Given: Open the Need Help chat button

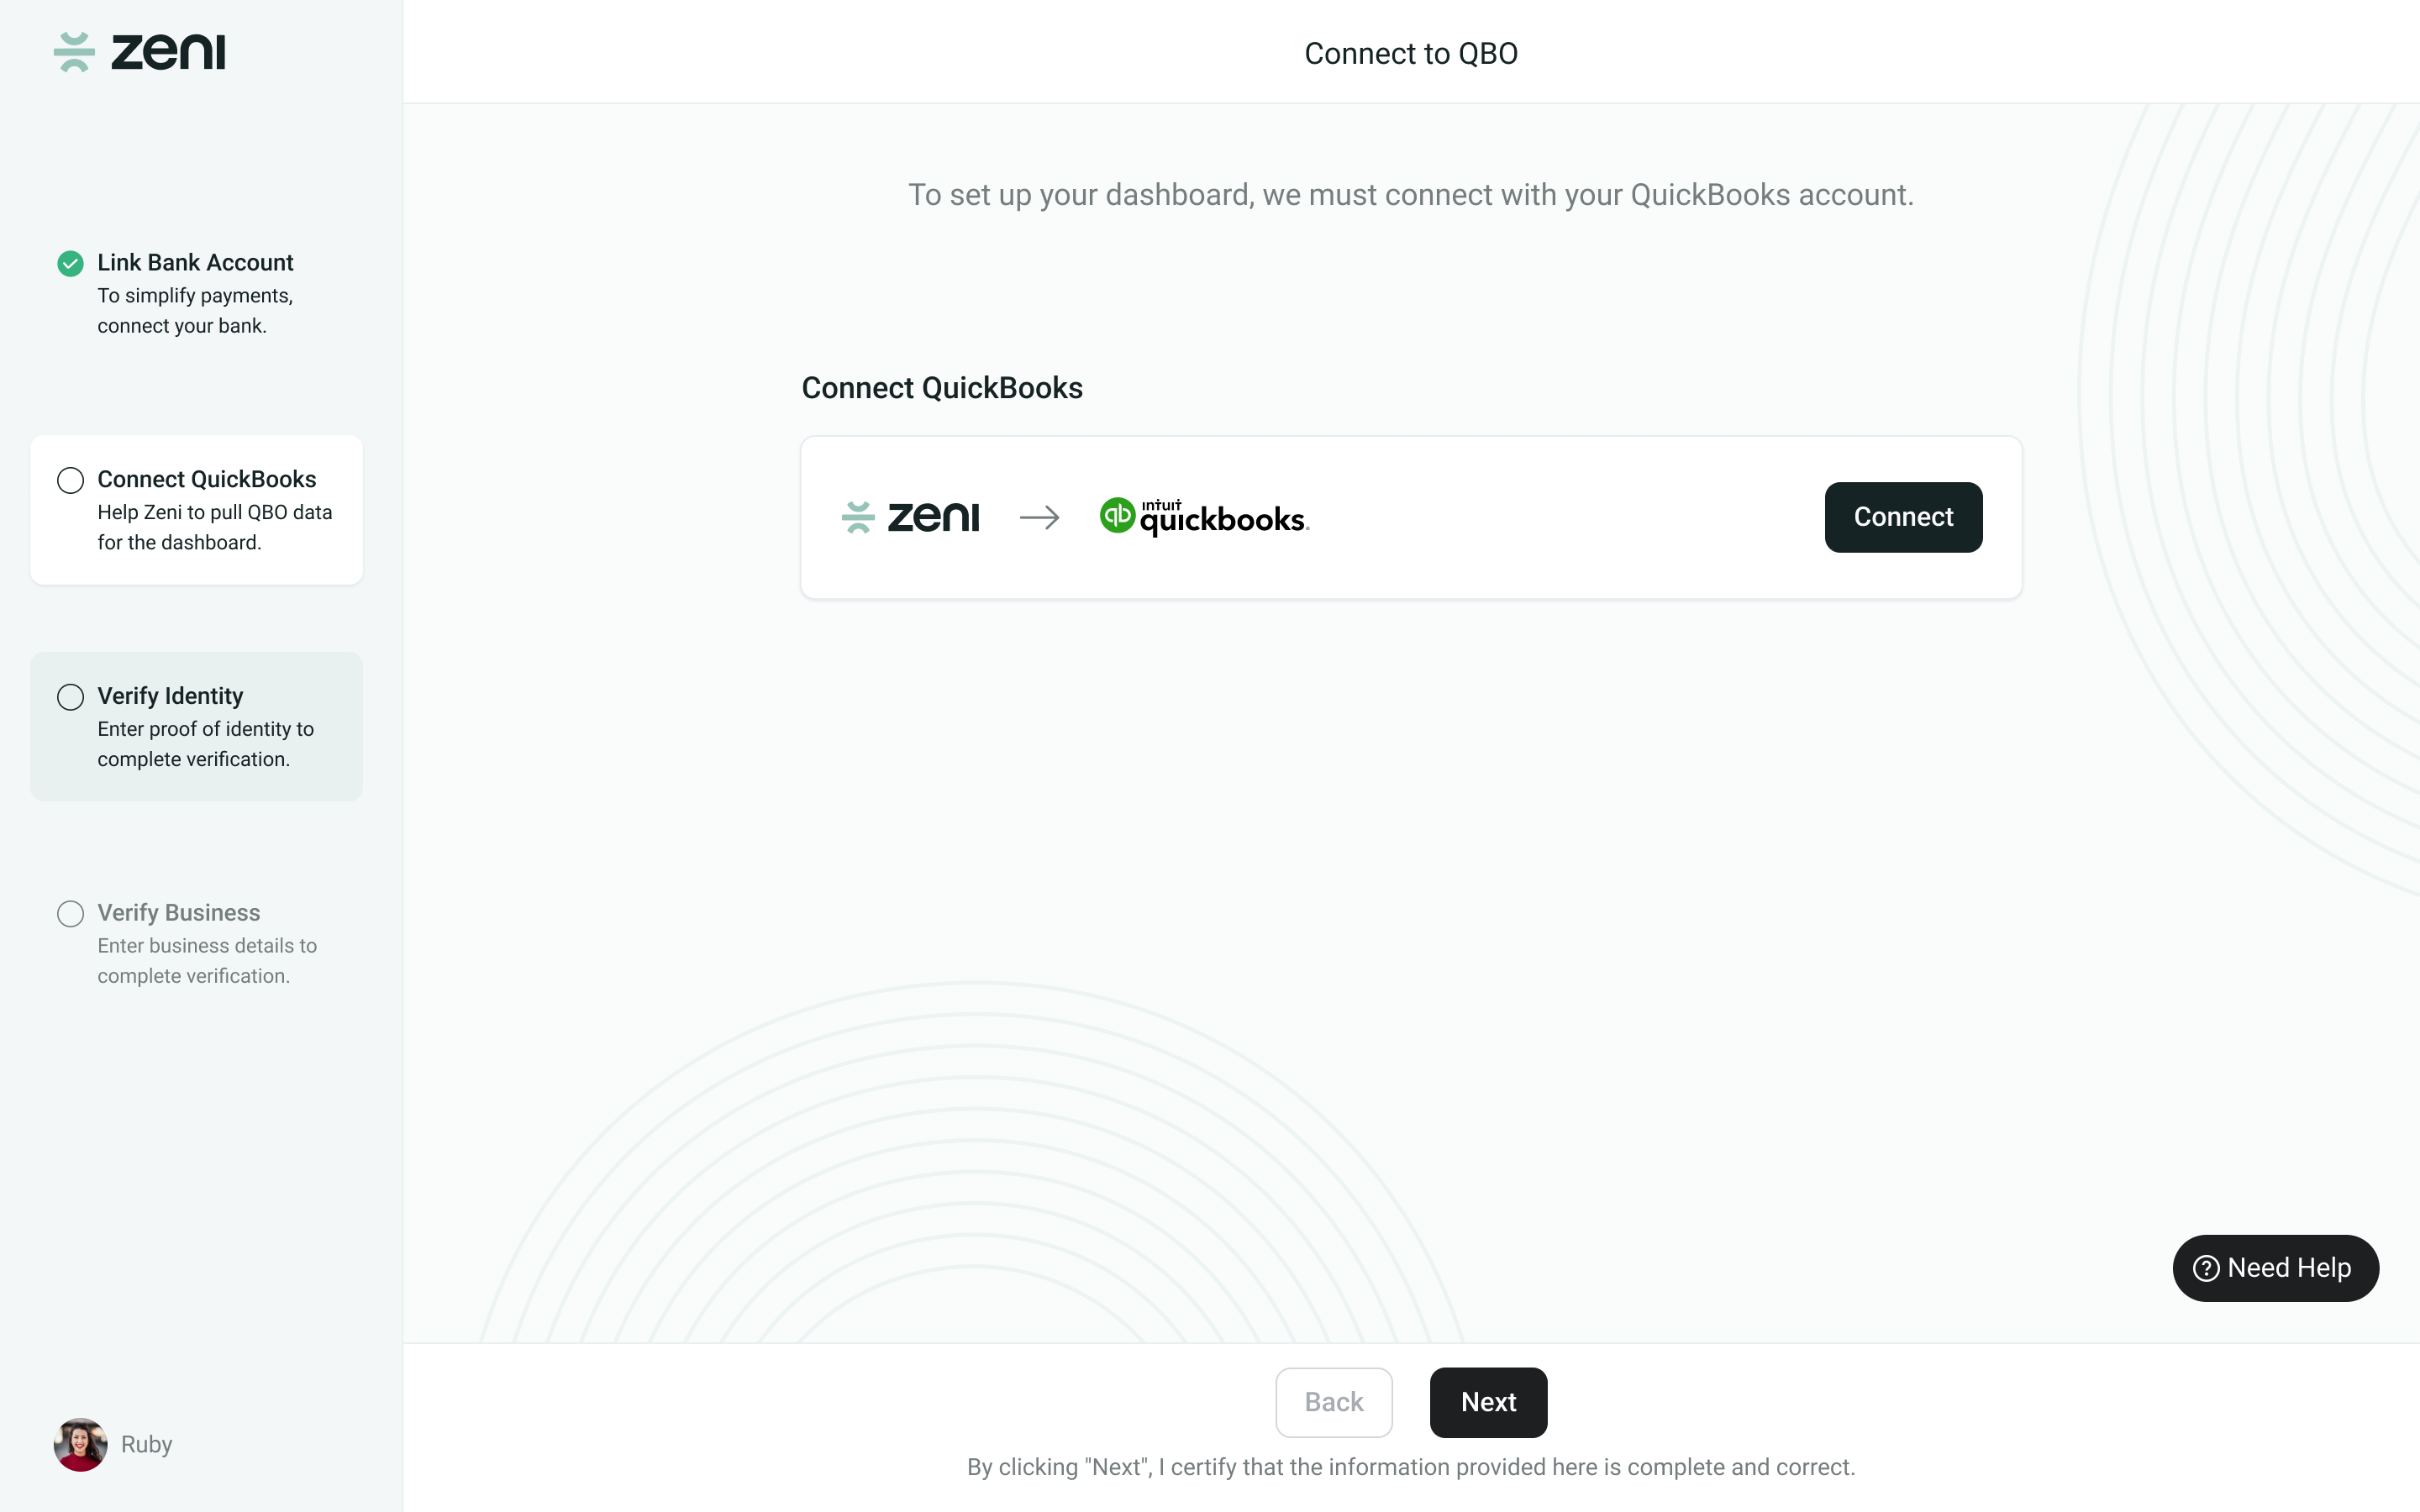Looking at the screenshot, I should click(2275, 1268).
